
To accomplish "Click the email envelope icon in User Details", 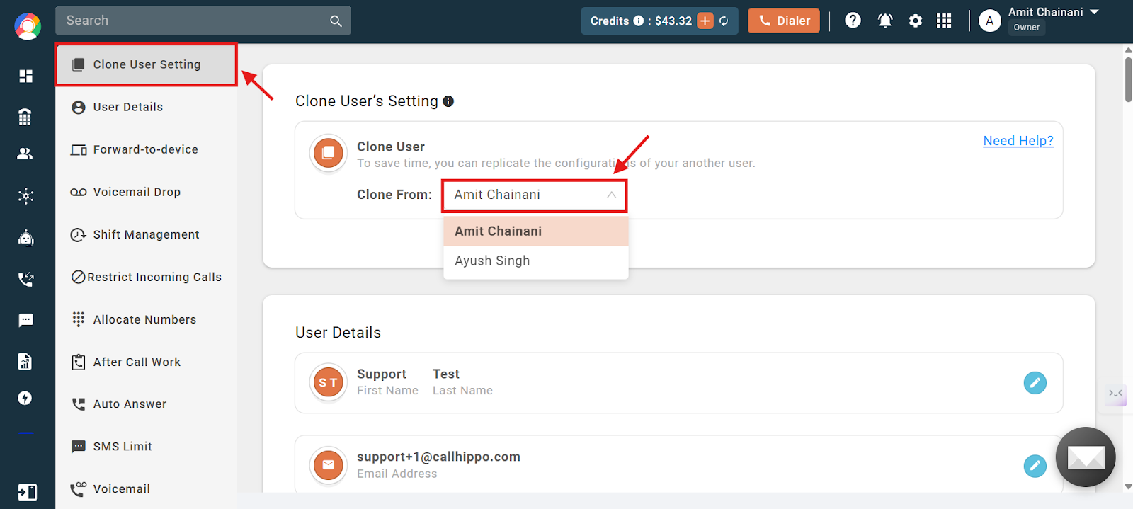I will tap(329, 465).
